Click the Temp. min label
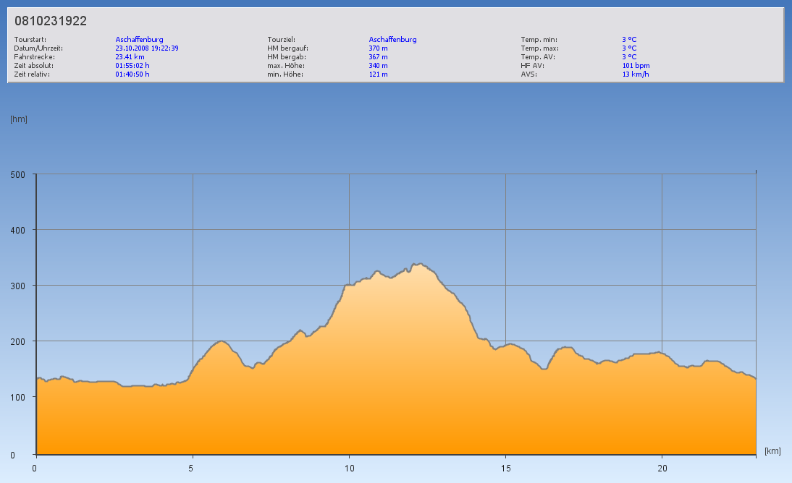Screen dimensions: 792x483 [539, 40]
